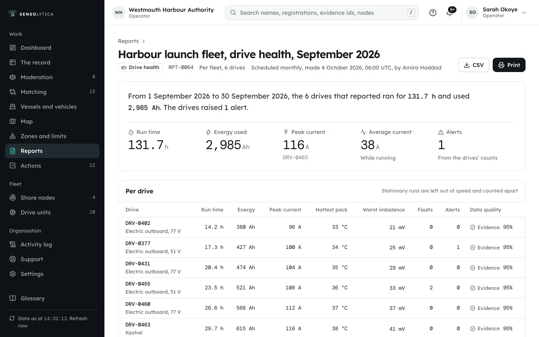Viewport: 539px width, 337px height.
Task: Print the drive health report
Action: [x=509, y=65]
